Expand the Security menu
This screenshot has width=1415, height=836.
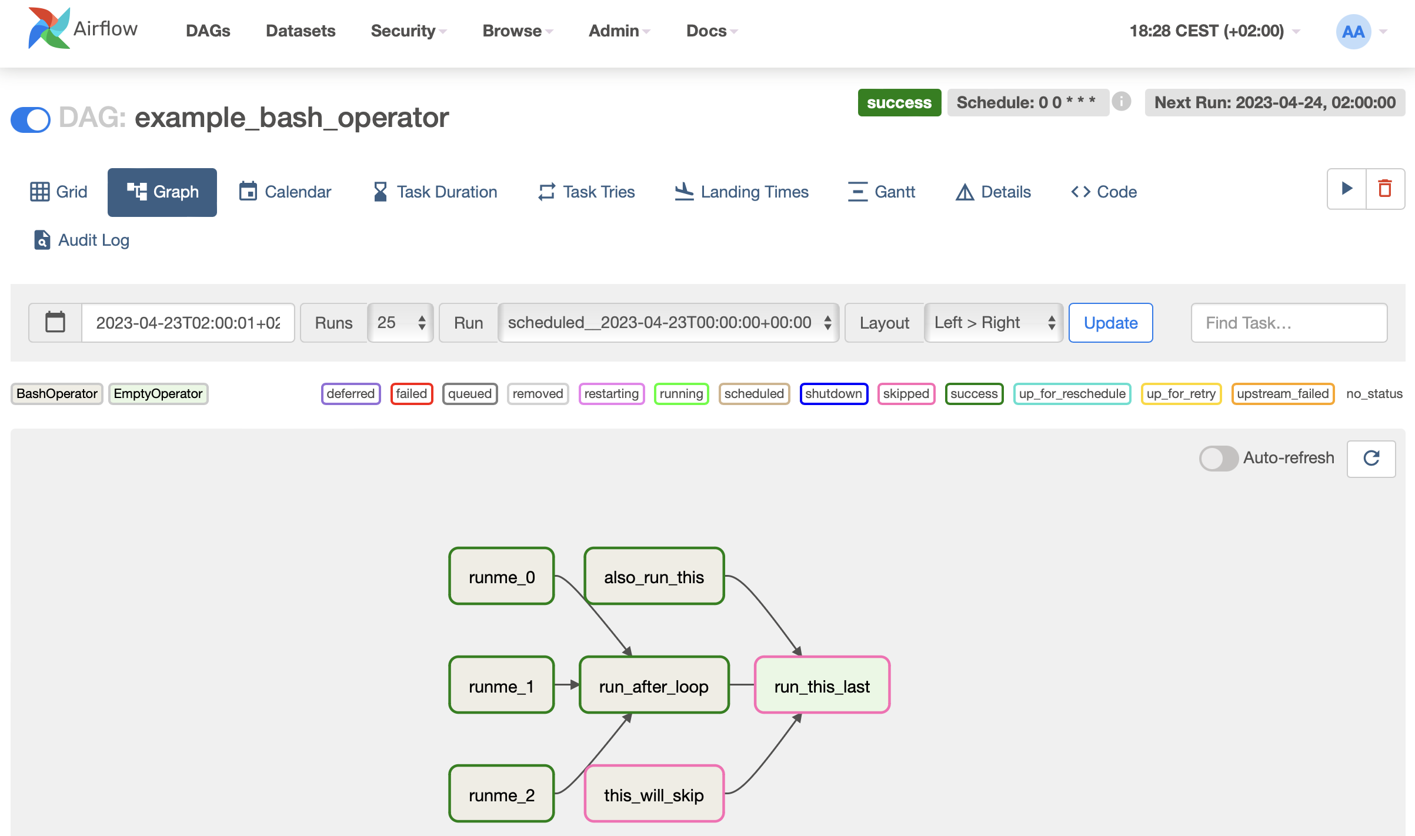(x=409, y=31)
